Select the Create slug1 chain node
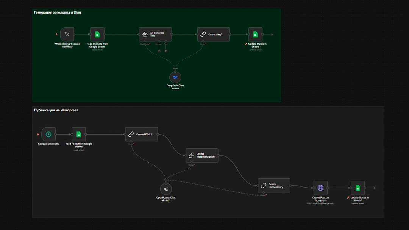Screen dimensions: 409x230 pyautogui.click(x=214, y=34)
